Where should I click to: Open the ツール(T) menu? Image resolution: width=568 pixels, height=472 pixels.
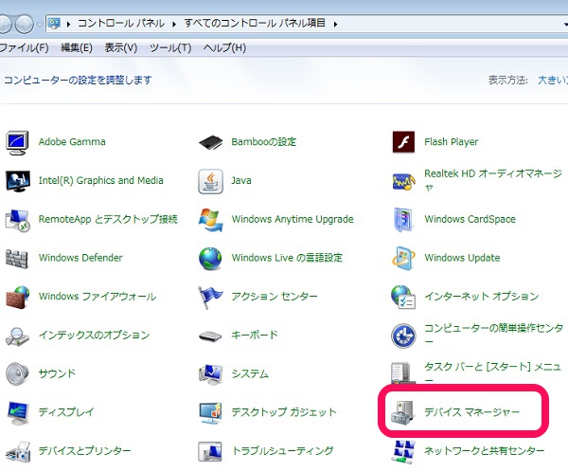tap(170, 47)
